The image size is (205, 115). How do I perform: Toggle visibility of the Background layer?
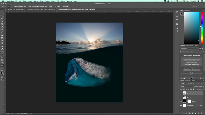[x=181, y=105]
